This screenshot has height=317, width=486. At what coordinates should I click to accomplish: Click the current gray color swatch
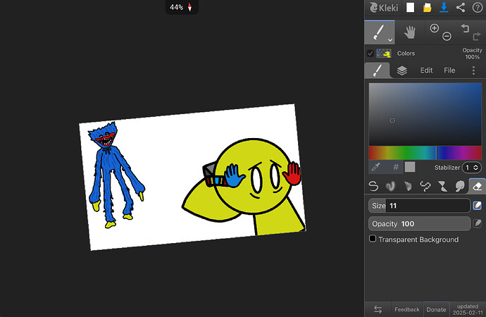click(x=410, y=168)
